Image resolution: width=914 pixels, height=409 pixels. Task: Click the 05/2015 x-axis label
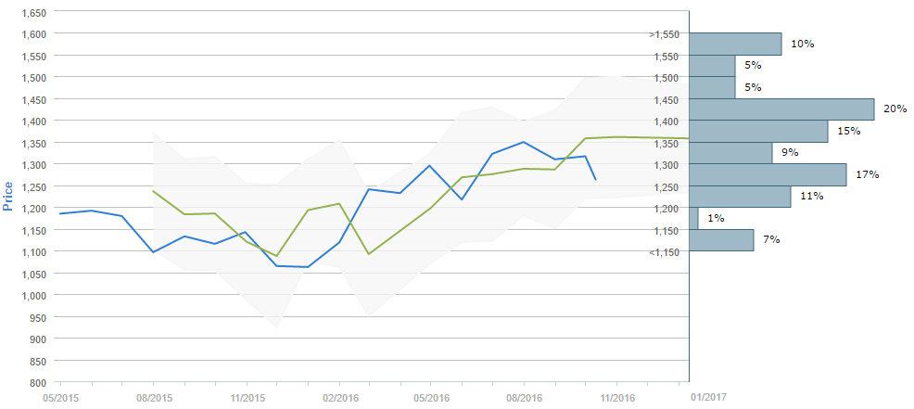[x=61, y=397]
